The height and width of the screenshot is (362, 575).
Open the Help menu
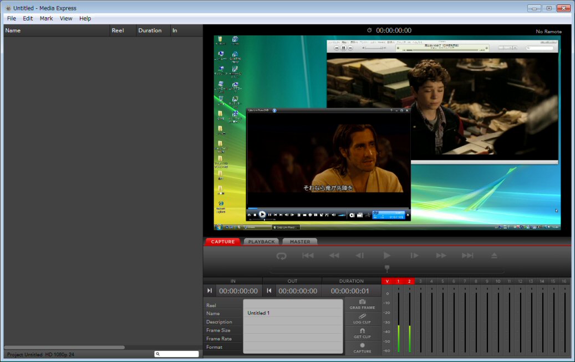pos(85,18)
